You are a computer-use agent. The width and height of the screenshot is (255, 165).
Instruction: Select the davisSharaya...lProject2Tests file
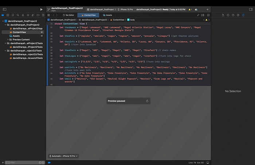(x=26, y=47)
